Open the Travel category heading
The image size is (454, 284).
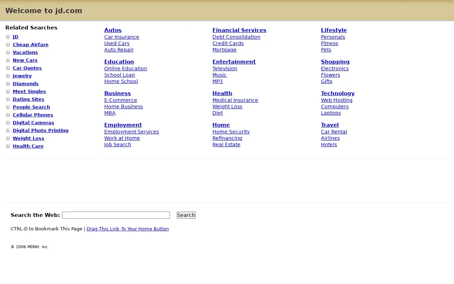click(x=330, y=125)
